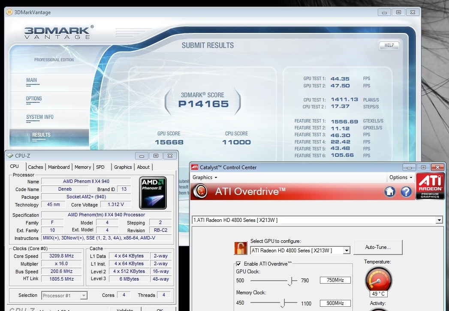
Task: Expand the display adapter dropdown list
Action: pos(439,220)
